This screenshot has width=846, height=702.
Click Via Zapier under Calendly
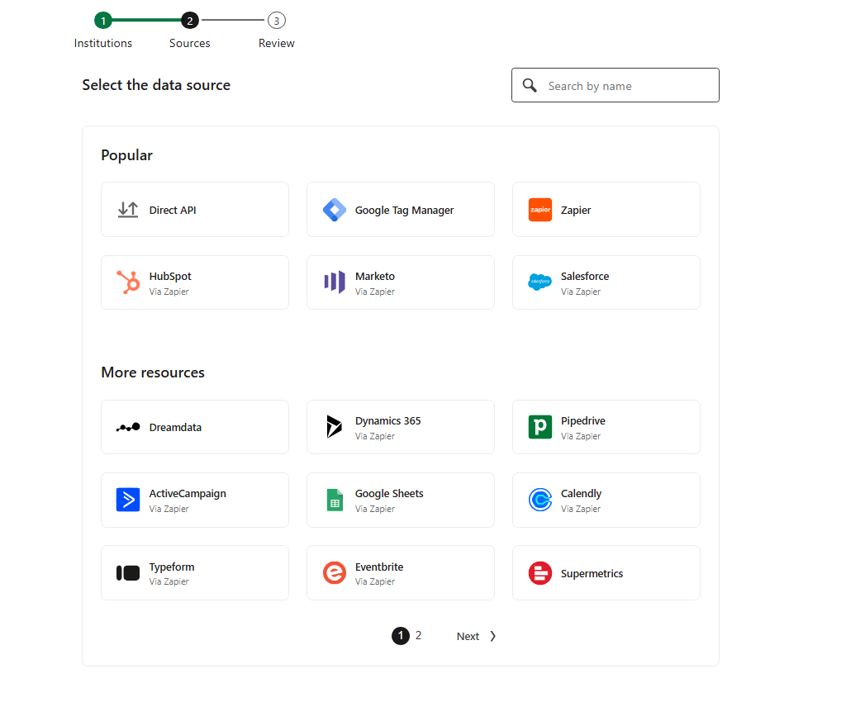point(581,509)
